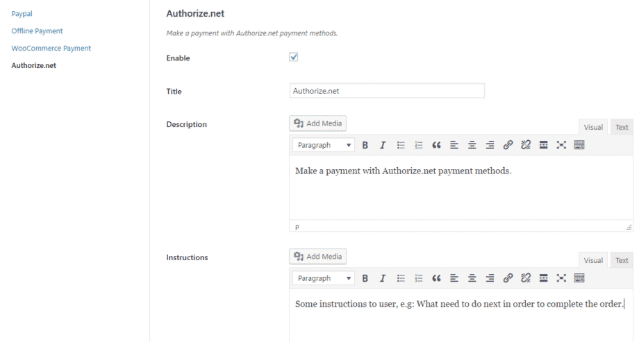Click inside Description editor text area

461,188
